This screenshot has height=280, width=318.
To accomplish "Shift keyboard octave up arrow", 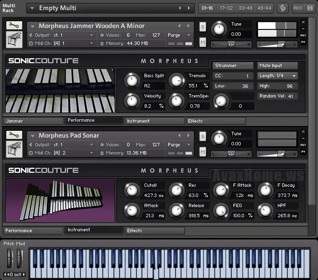I will coord(24,275).
